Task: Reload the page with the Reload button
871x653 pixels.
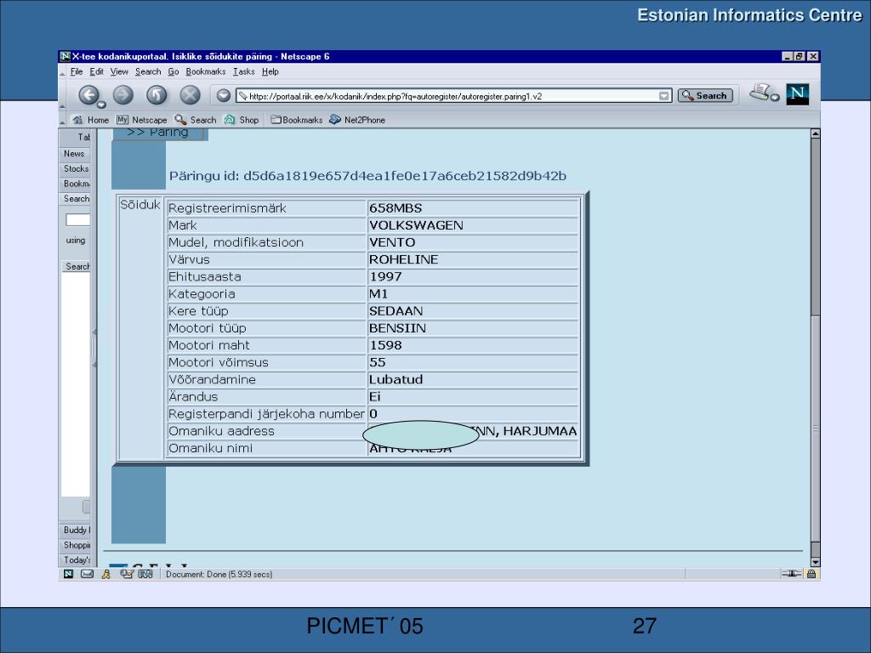Action: tap(157, 95)
